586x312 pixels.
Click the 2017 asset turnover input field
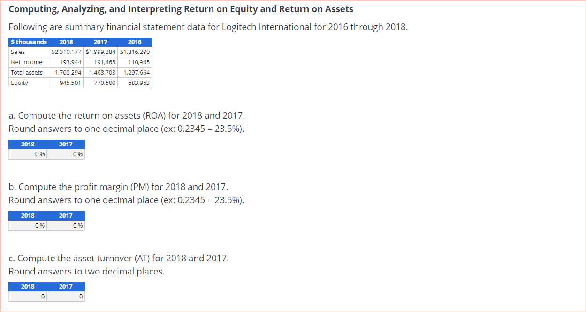coord(65,296)
